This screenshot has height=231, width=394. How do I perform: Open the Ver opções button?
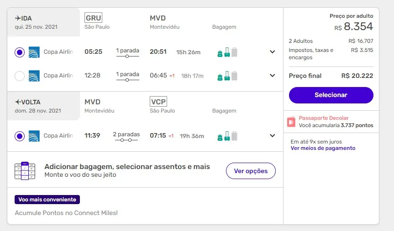pyautogui.click(x=251, y=171)
